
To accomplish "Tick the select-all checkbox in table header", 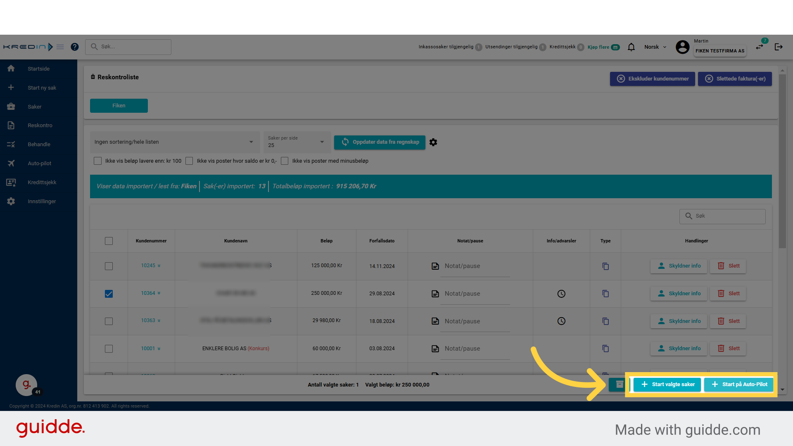I will [x=109, y=241].
